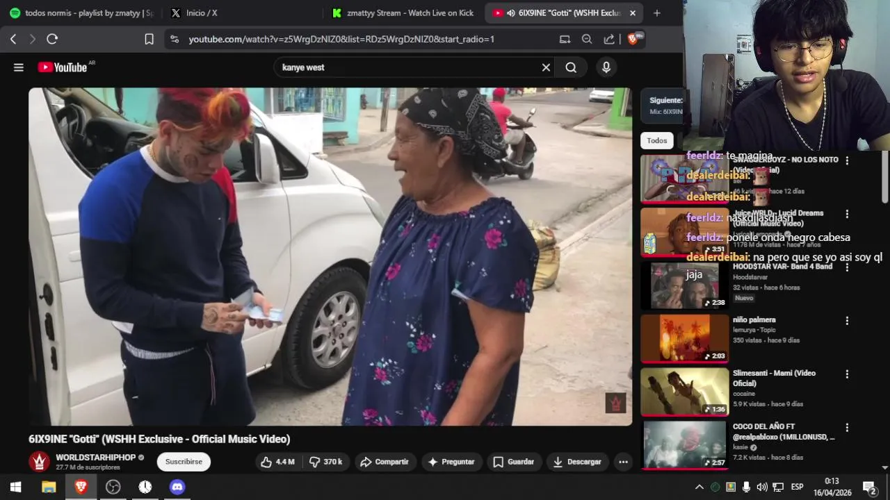This screenshot has height=500, width=890.
Task: Click the zoom magnifier icon in address bar
Action: coord(587,40)
